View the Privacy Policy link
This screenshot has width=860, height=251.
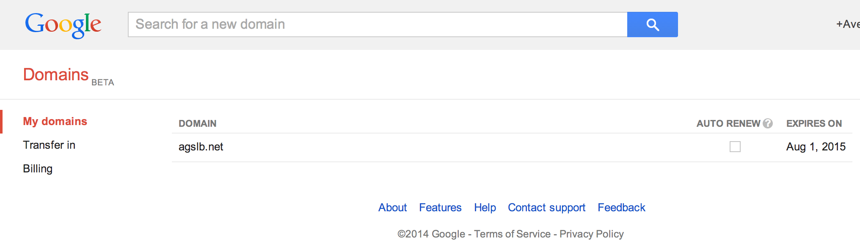(x=591, y=234)
